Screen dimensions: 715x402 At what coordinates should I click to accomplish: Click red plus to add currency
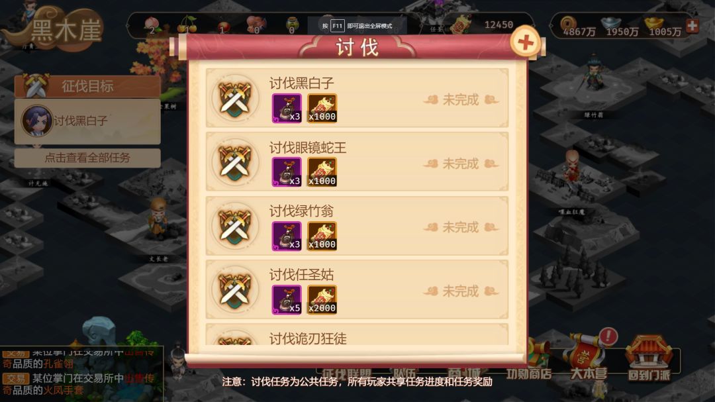[x=692, y=26]
